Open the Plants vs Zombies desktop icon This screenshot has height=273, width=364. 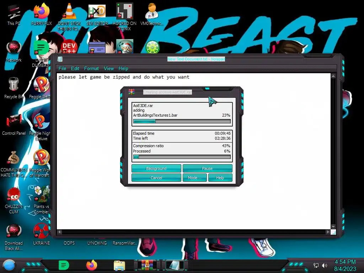pos(41,200)
